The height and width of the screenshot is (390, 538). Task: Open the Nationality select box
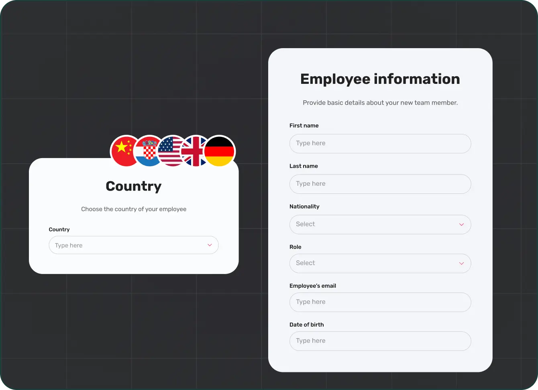373,225
